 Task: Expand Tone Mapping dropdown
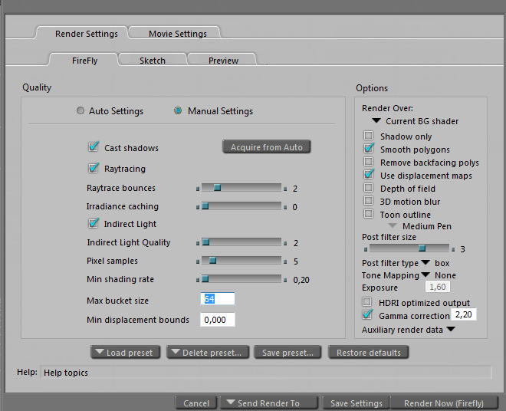(426, 275)
